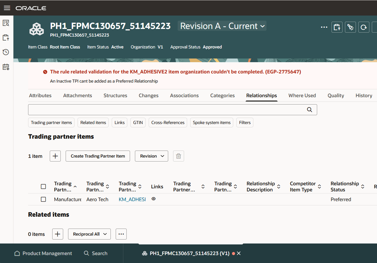The image size is (377, 263).
Task: Click the disabled delete trash icon
Action: pos(179,156)
